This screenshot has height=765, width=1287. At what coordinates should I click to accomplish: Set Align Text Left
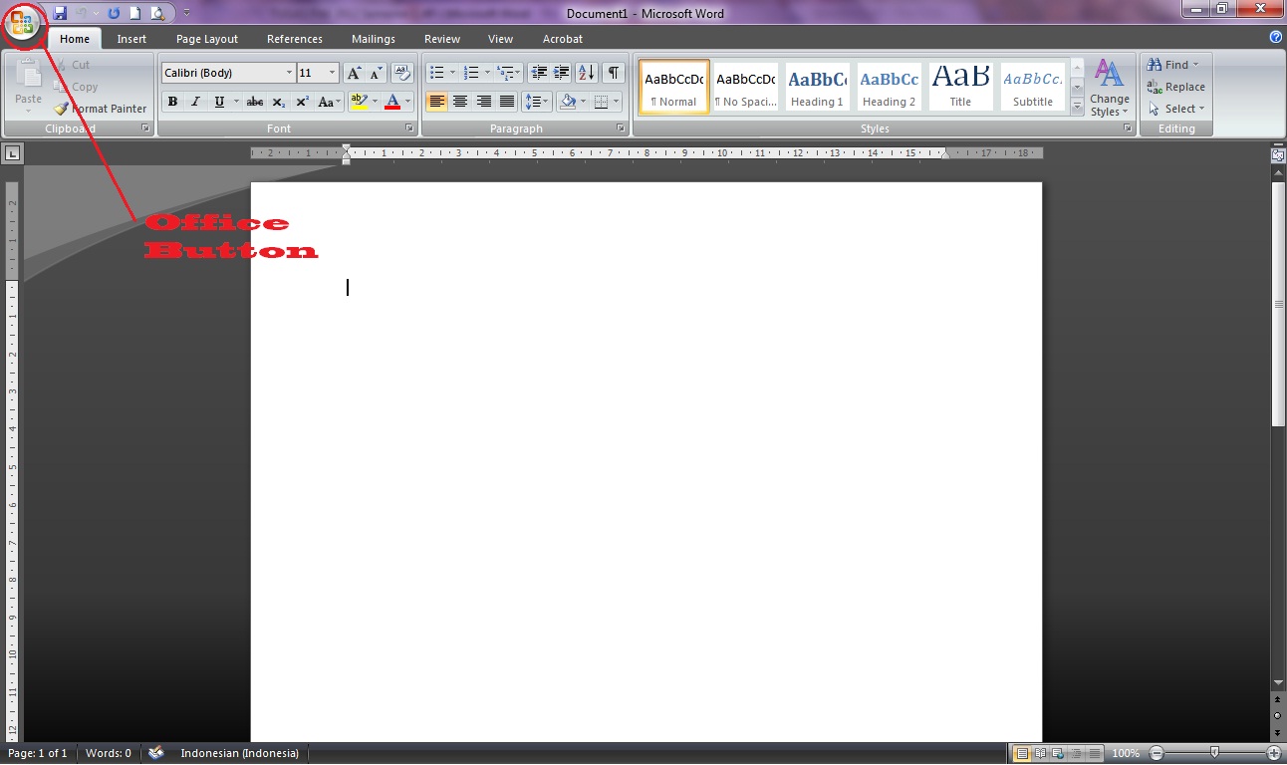pos(436,102)
